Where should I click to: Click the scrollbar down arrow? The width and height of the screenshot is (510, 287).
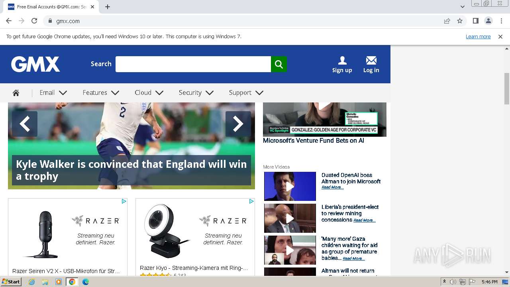pyautogui.click(x=507, y=272)
